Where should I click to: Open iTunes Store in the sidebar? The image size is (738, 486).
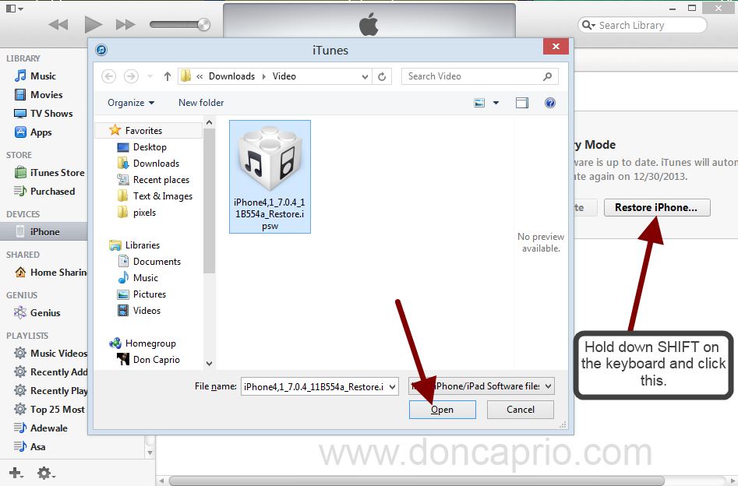pos(57,173)
